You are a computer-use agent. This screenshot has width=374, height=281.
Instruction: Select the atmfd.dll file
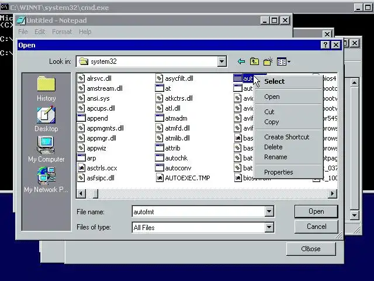pos(172,128)
